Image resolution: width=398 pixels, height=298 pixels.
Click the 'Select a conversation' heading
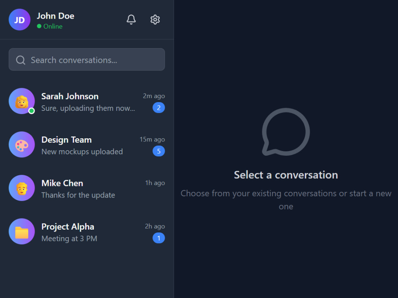[286, 175]
